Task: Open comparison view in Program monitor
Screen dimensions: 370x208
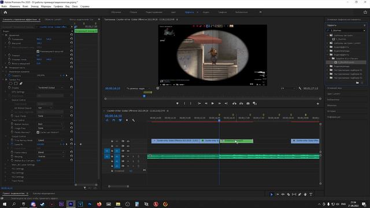Action: [254, 103]
